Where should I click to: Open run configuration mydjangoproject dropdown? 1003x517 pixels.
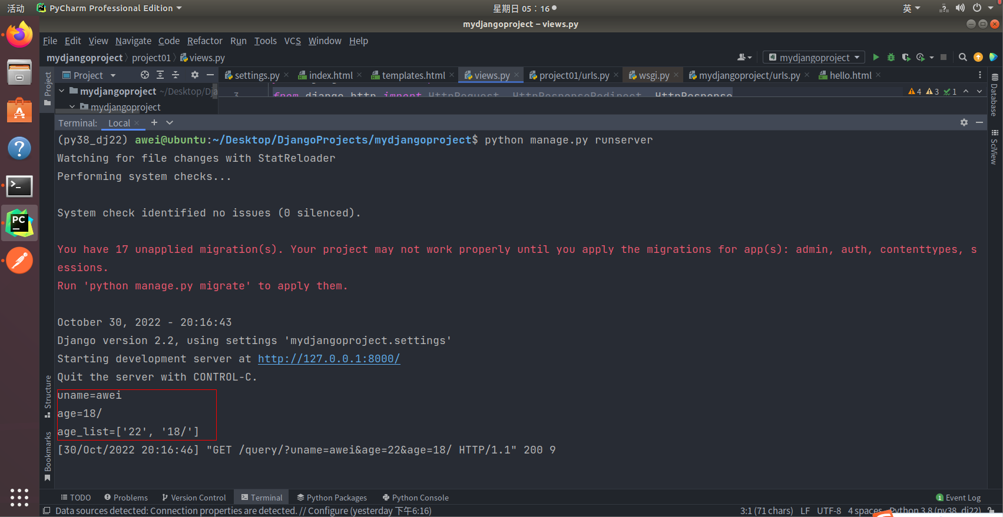click(814, 57)
